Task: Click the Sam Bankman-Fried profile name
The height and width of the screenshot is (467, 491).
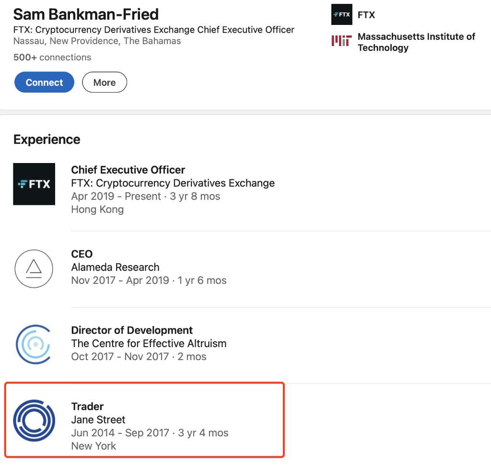Action: pyautogui.click(x=86, y=14)
